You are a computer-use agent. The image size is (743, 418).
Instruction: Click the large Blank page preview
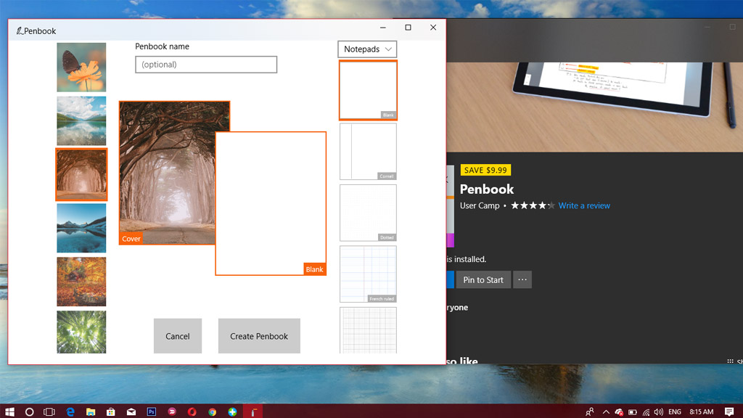(x=271, y=203)
